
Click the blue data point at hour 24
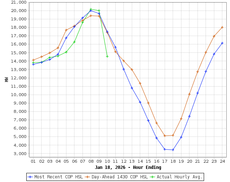(x=222, y=43)
